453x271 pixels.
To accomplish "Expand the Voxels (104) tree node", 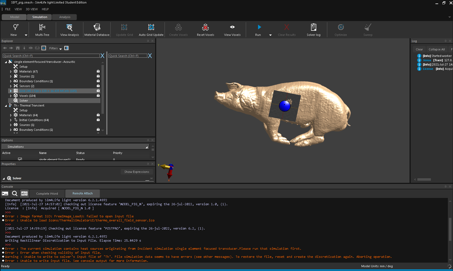I will [x=11, y=96].
